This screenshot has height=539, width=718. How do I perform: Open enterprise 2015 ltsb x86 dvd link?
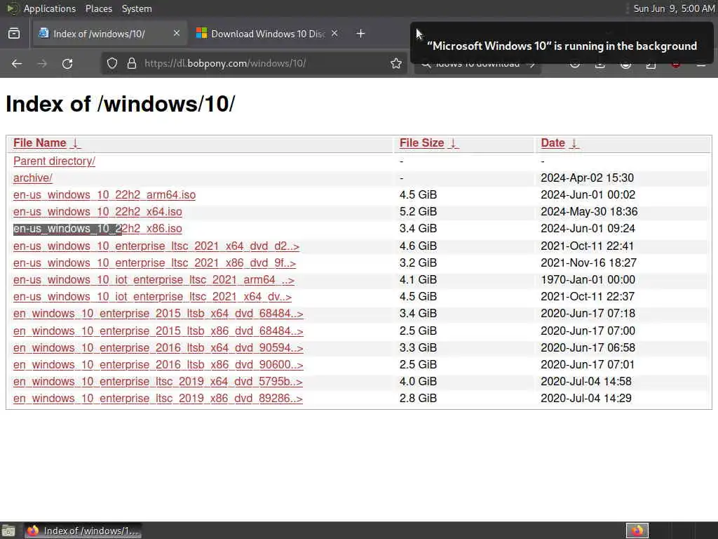click(x=158, y=331)
